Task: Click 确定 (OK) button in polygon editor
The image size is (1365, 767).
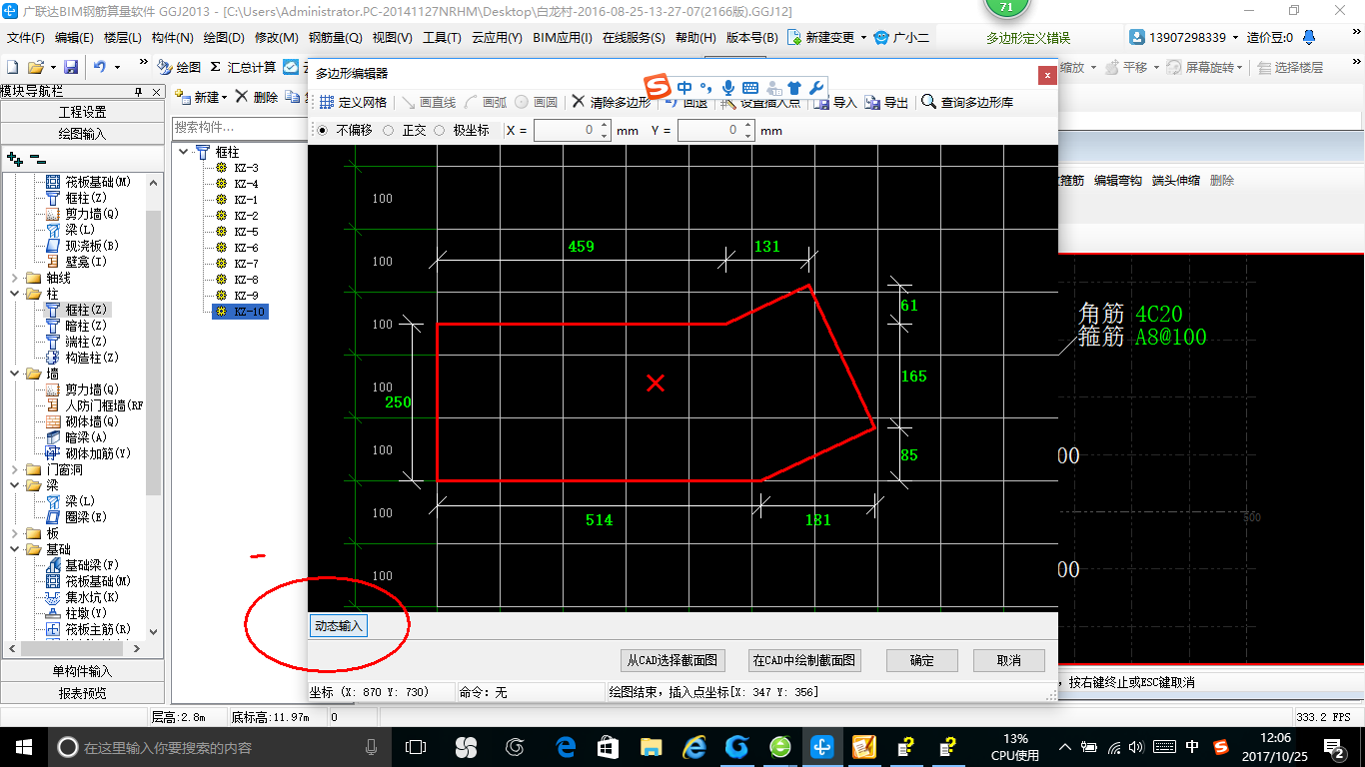Action: (922, 660)
